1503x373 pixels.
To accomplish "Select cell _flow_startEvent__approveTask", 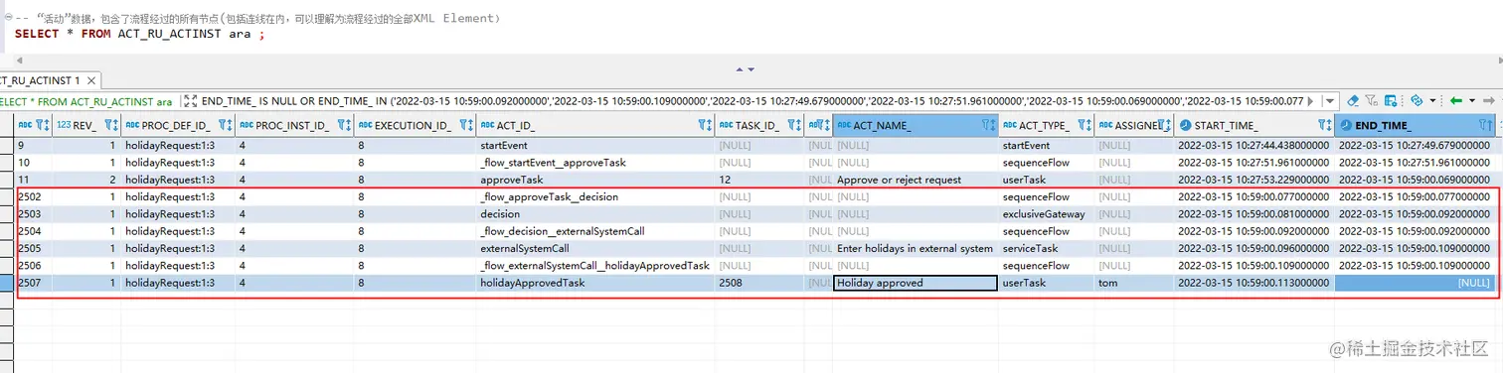I will click(x=594, y=162).
